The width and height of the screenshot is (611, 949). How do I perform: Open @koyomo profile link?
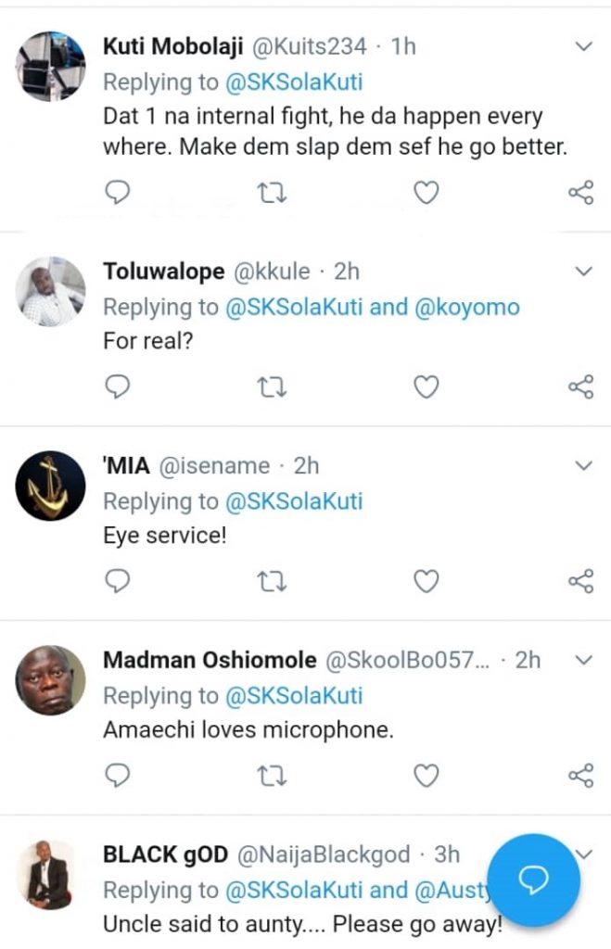(473, 308)
